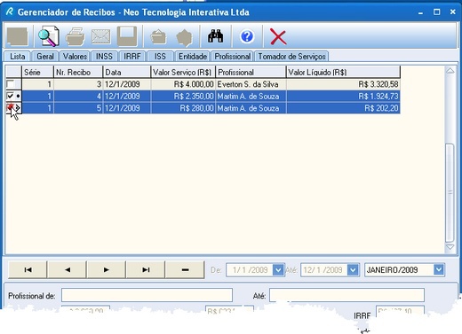Click the grayed-out briefcase toolbar icon
Image resolution: width=462 pixels, height=334 pixels.
click(x=158, y=37)
